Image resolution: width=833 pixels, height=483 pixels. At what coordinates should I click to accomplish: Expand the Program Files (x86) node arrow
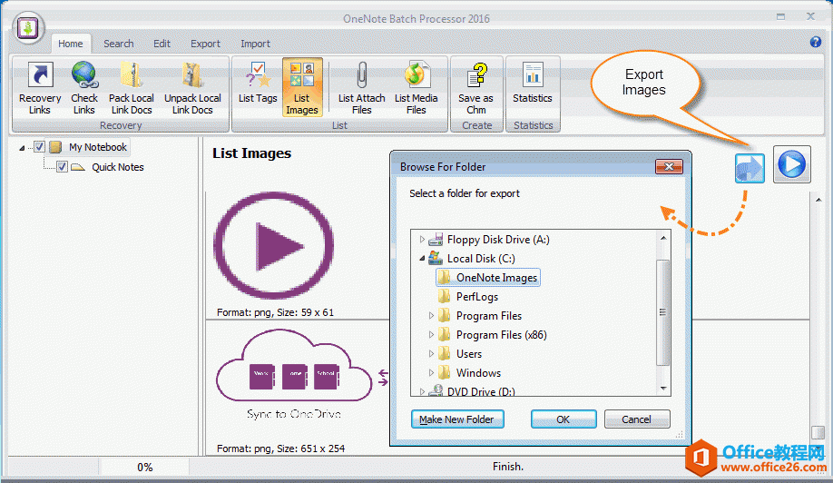(x=431, y=335)
